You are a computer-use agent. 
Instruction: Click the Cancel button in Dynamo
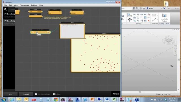click(26, 94)
